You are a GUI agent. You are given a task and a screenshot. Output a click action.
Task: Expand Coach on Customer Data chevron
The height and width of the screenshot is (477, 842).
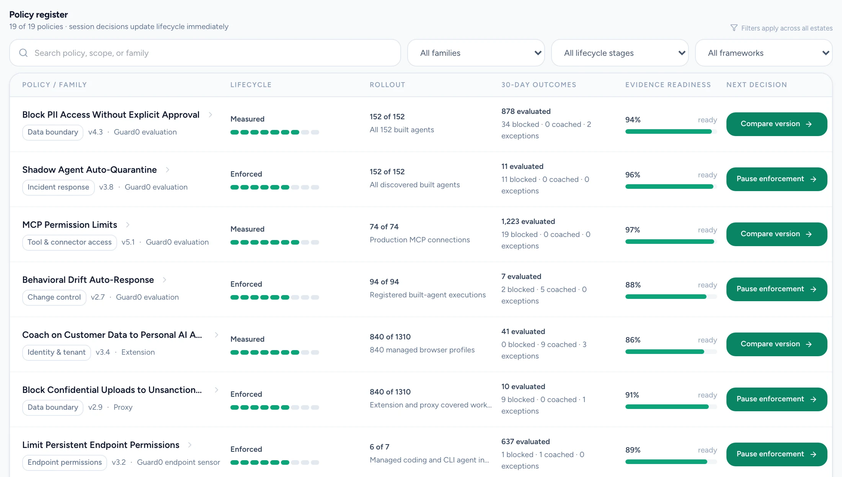[x=217, y=335]
